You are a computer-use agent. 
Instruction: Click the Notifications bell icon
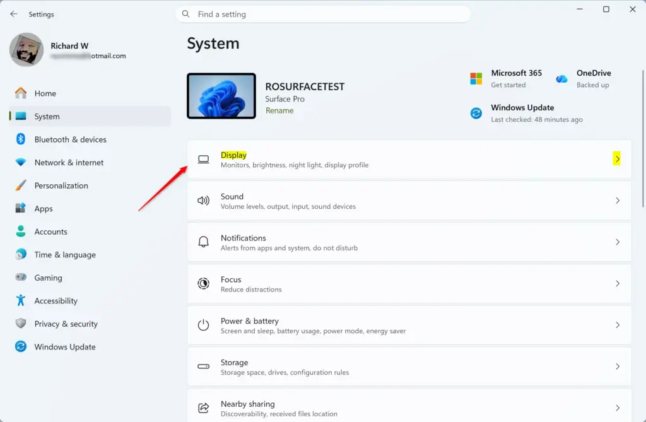pyautogui.click(x=204, y=242)
